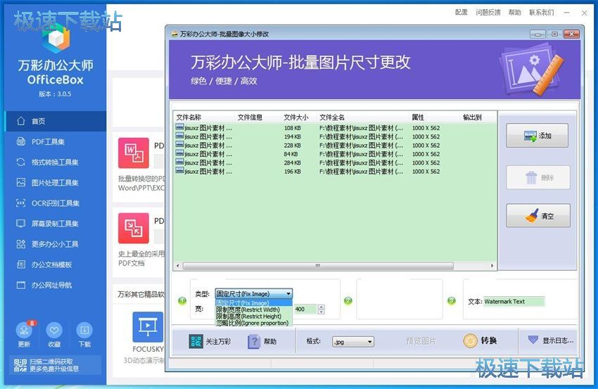Screen dimensions: 598x389
Task: Click 联系我们 in the top menu
Action: coord(541,12)
